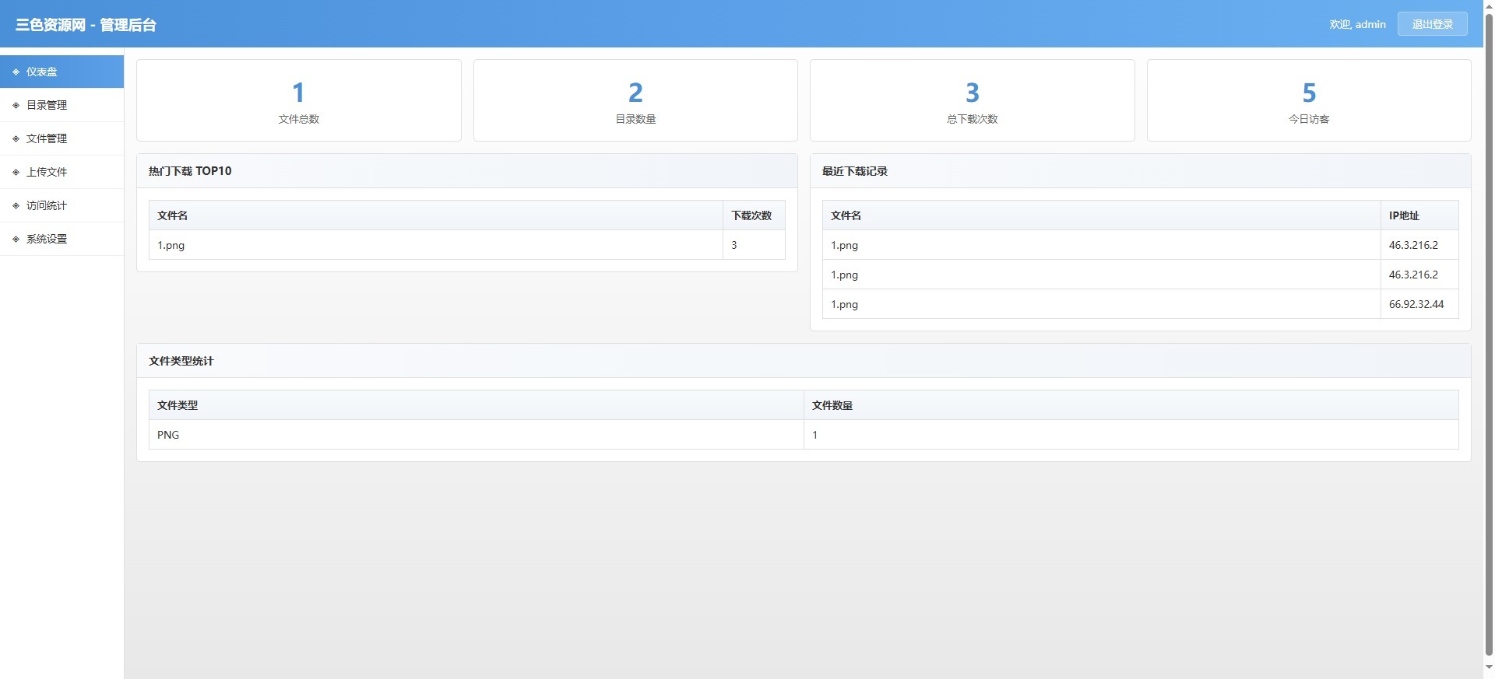The image size is (1495, 679).
Task: Click the diamond icon beside 仪表盘
Action: point(16,72)
